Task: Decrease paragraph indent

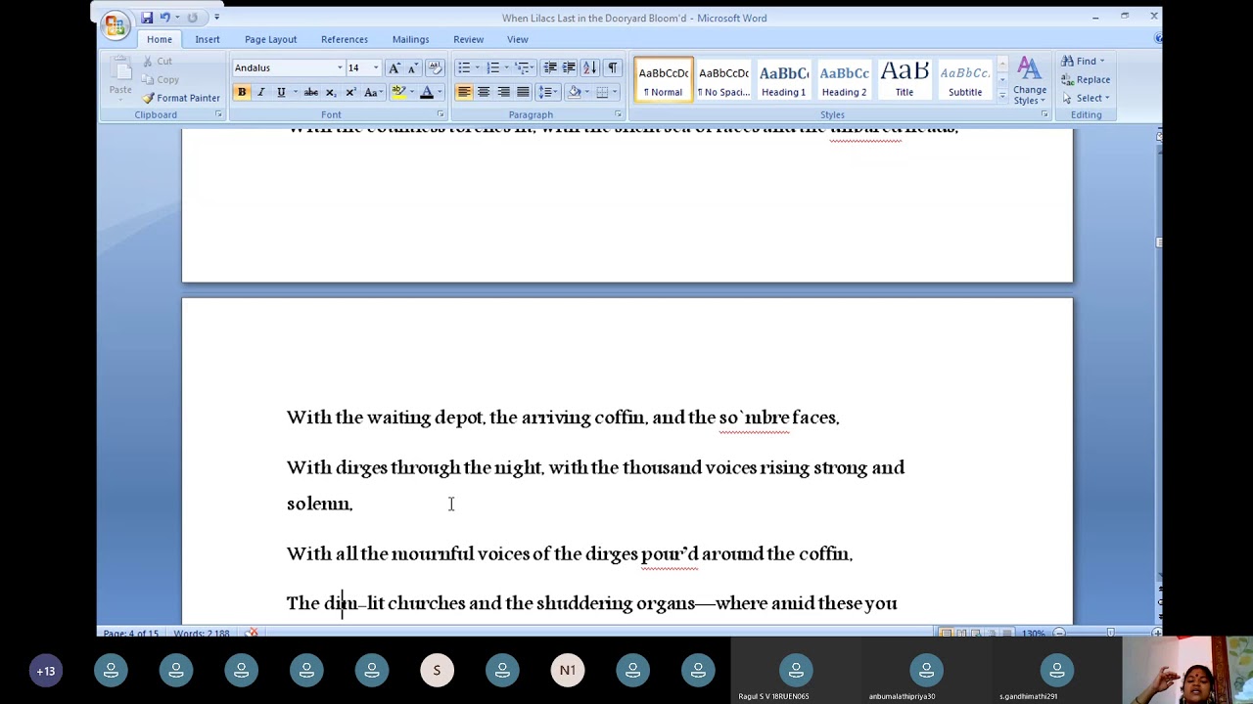Action: [550, 67]
